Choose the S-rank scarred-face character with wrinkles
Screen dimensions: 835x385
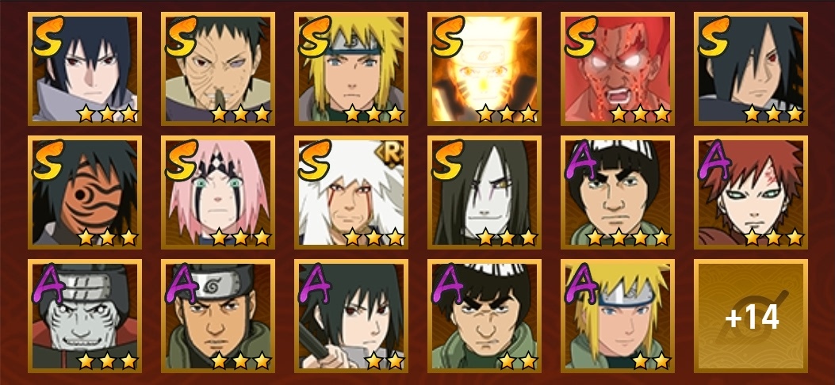218,69
